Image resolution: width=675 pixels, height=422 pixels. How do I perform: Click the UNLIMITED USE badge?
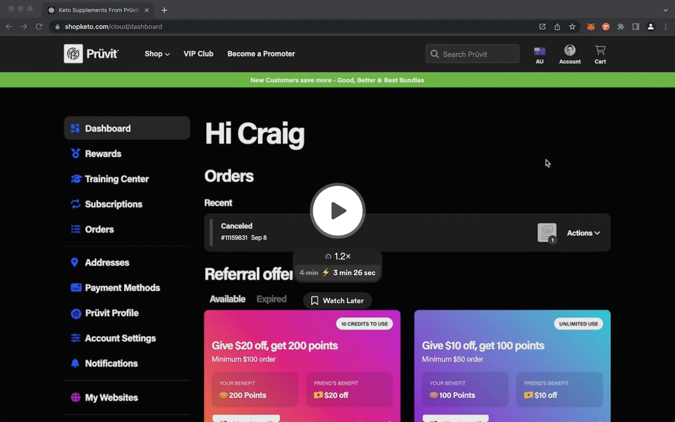tap(578, 324)
